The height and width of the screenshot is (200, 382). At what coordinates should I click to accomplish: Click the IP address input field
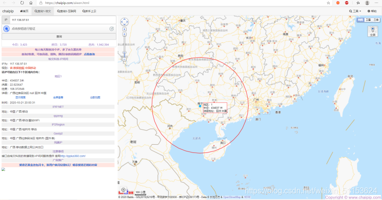63,20
